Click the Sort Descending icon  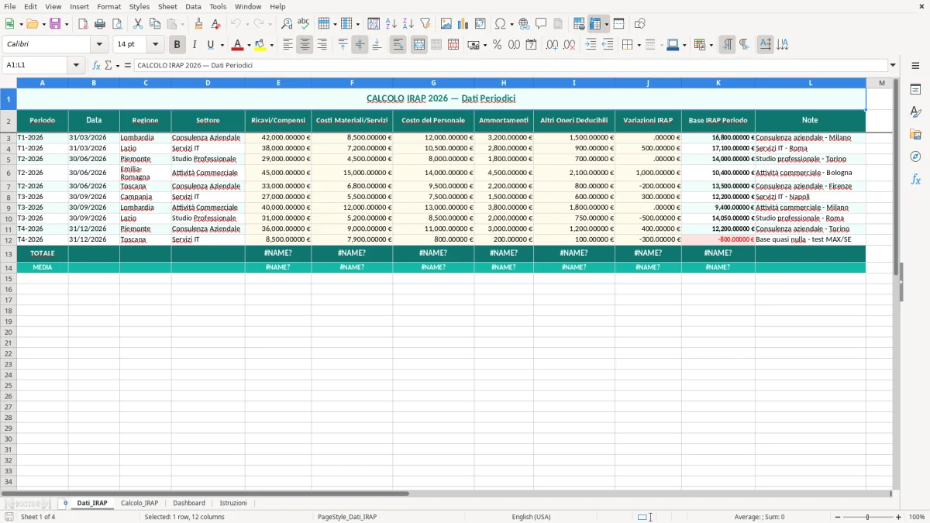408,24
